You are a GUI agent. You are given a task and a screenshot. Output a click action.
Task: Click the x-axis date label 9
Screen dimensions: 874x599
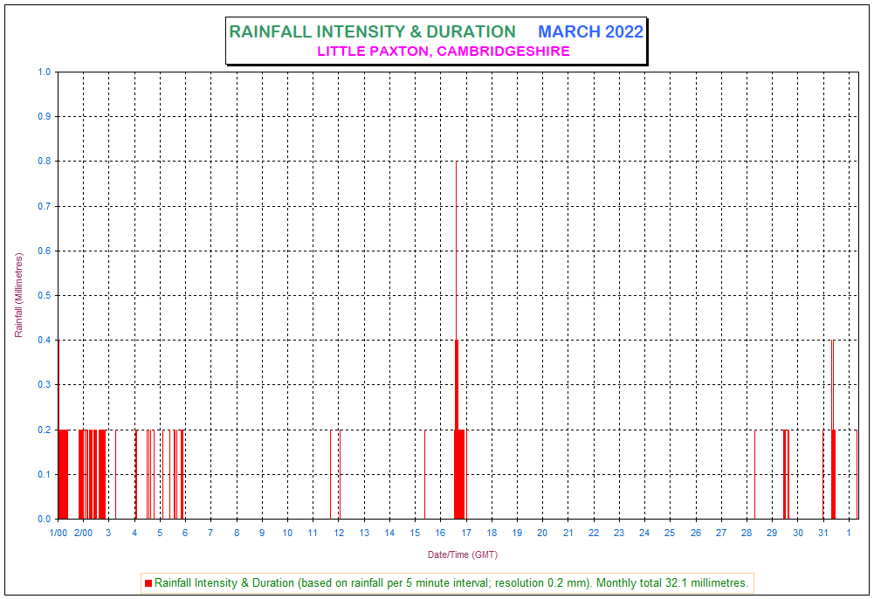click(x=262, y=533)
